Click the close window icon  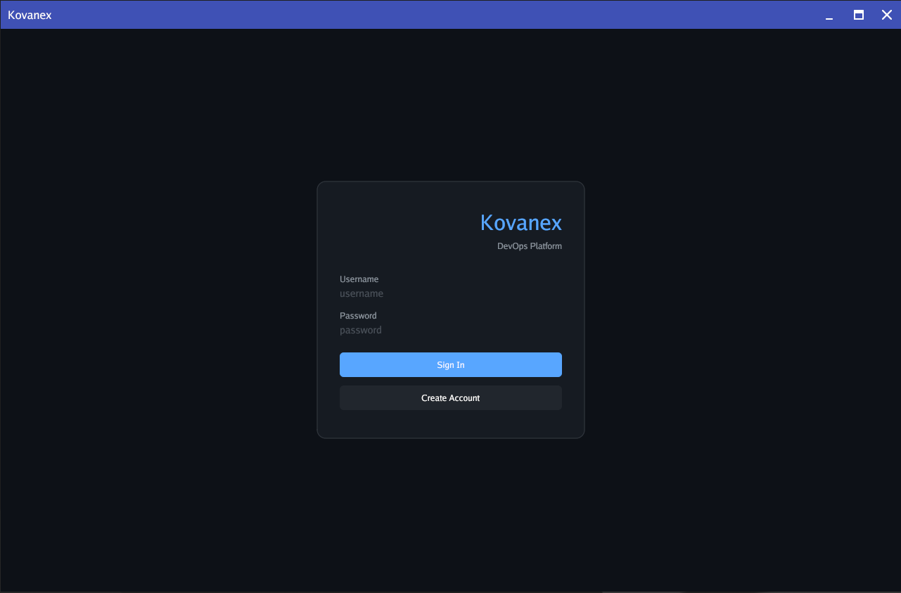(886, 14)
